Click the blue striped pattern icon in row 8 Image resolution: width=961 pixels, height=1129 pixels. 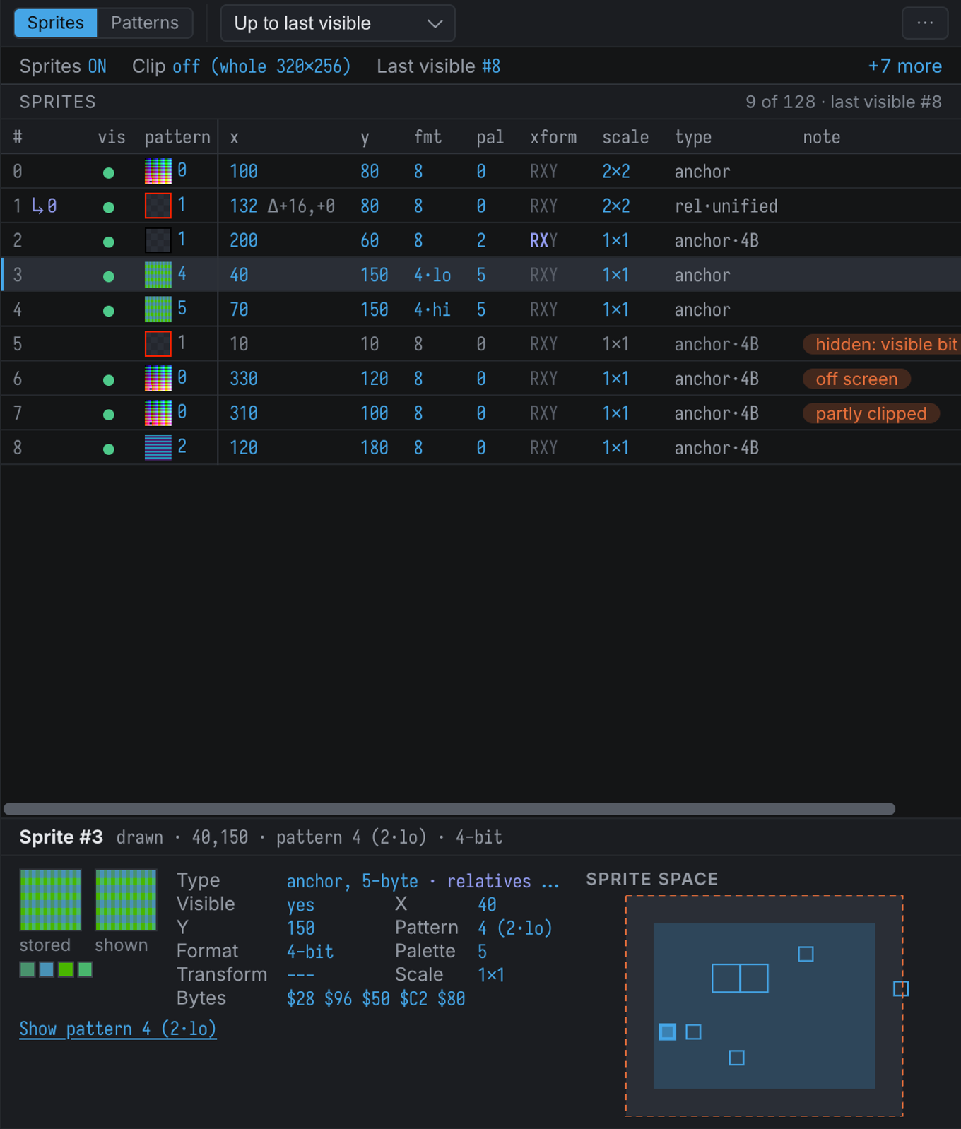[158, 448]
